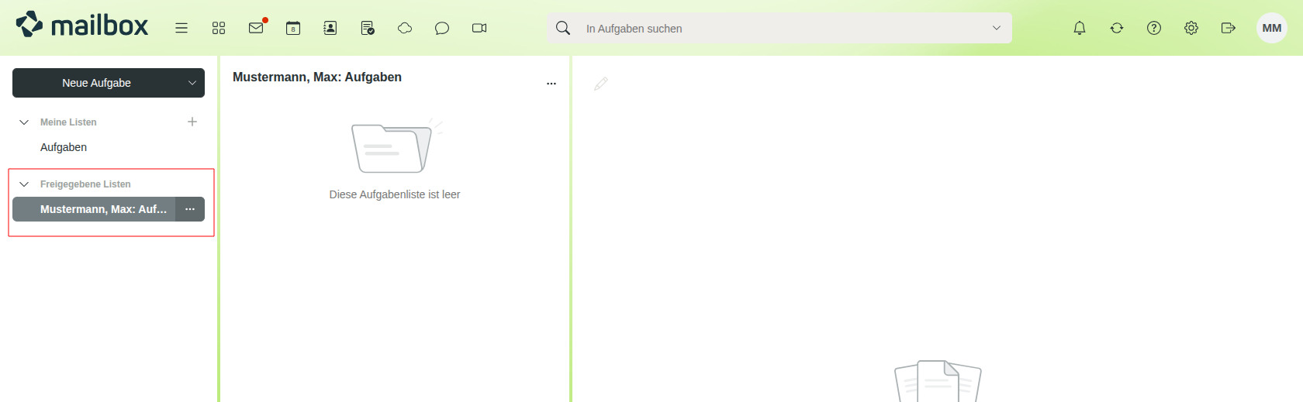Image resolution: width=1303 pixels, height=402 pixels.
Task: Open the Calendar app icon
Action: [293, 28]
